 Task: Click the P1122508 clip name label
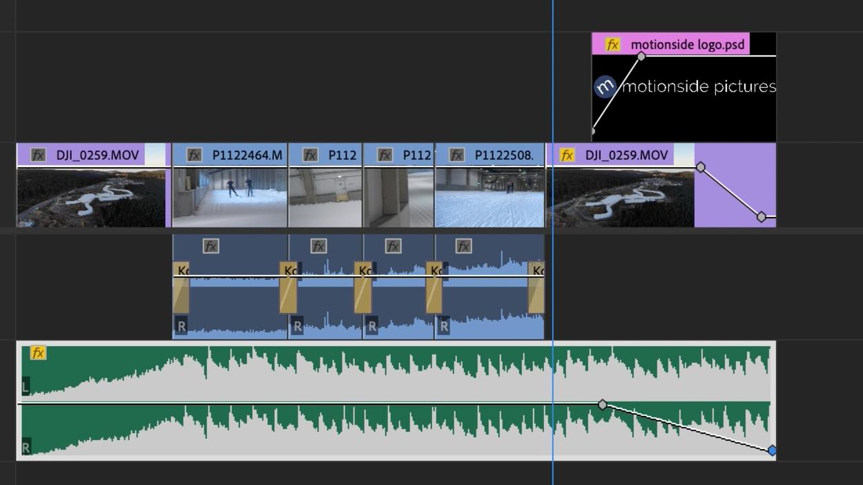[504, 155]
